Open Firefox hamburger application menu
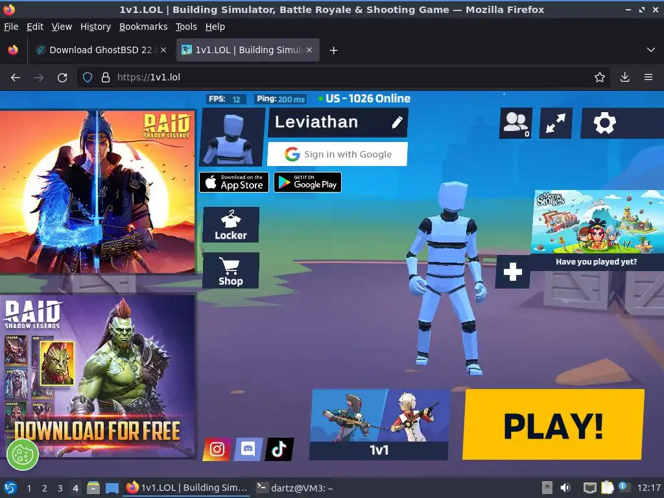 pos(648,78)
